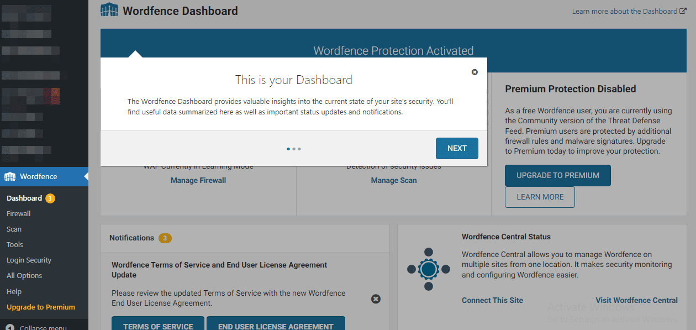The image size is (696, 330).
Task: Click the Connect This Site link
Action: tap(492, 300)
